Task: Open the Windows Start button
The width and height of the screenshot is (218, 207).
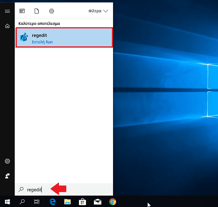Action: tap(7, 202)
